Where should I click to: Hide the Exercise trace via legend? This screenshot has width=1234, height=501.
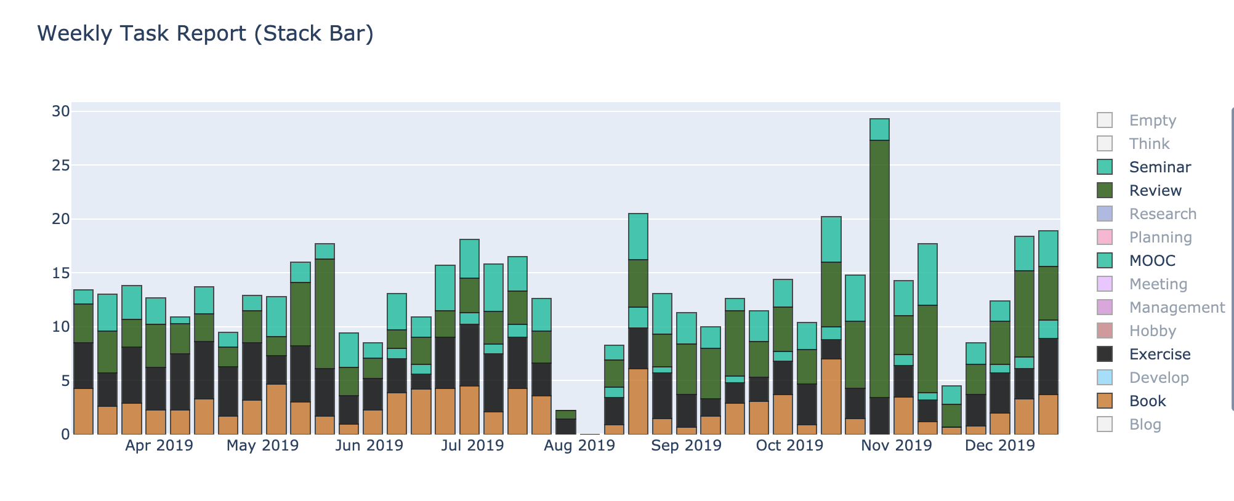click(x=1159, y=354)
